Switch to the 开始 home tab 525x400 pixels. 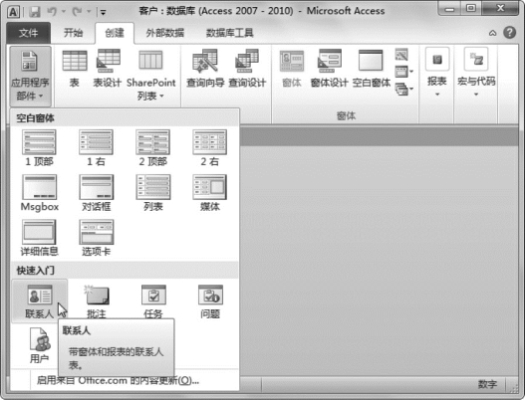(74, 33)
